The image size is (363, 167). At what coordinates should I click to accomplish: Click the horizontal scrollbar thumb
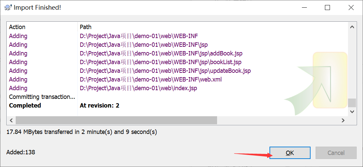click(x=116, y=120)
